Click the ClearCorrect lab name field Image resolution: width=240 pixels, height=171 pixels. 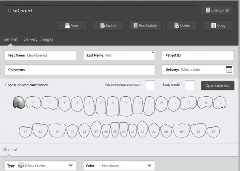click(100, 10)
